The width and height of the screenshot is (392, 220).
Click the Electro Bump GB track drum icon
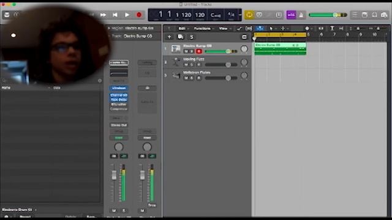tap(176, 49)
